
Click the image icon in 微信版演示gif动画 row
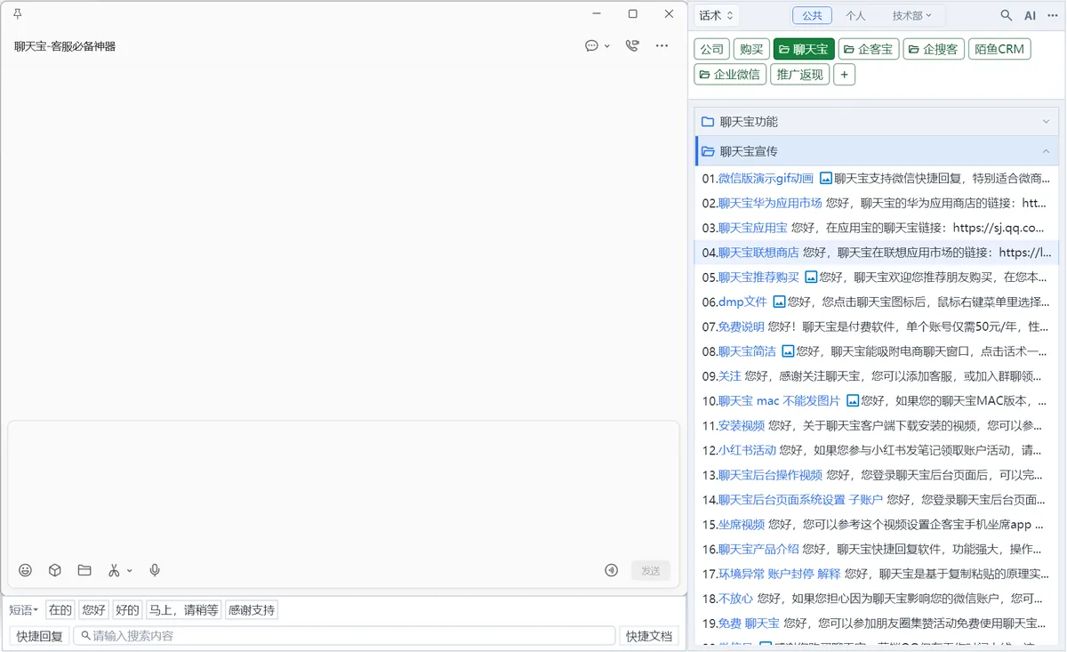[x=826, y=178]
